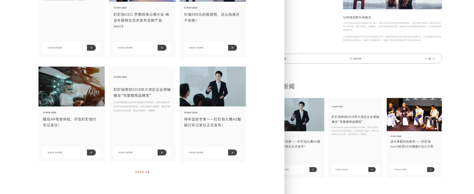Click the return-to-list grid icon
The width and height of the screenshot is (474, 194).
click(x=351, y=58)
